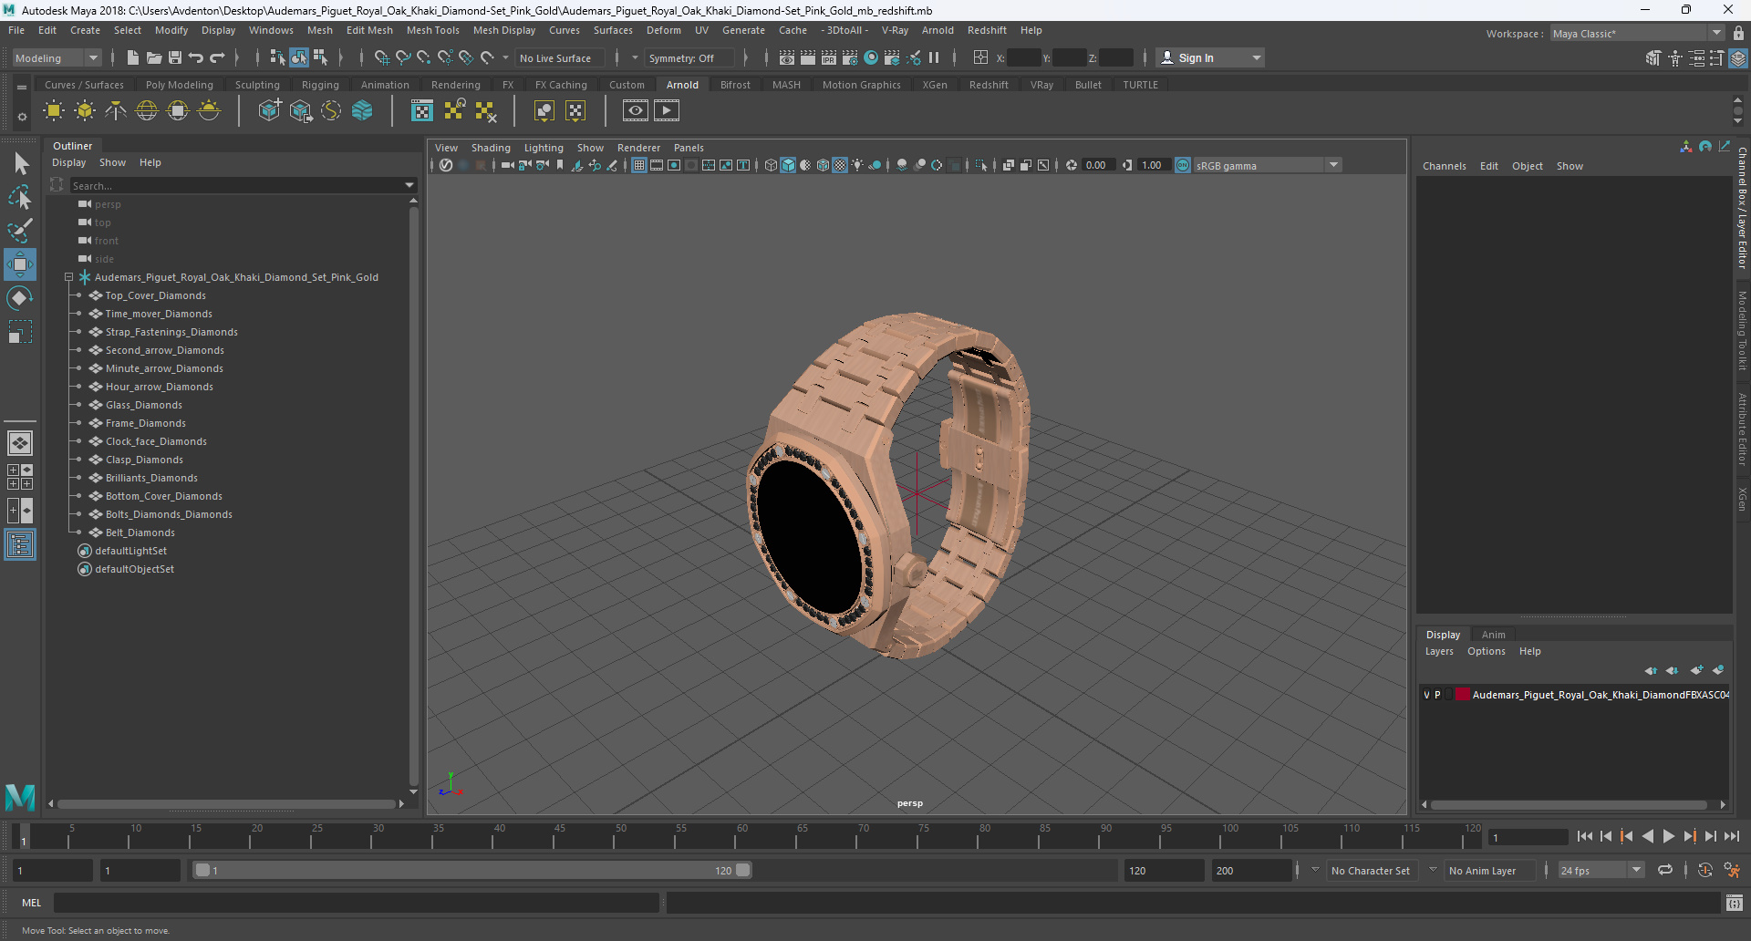Open layer editor Options menu
The height and width of the screenshot is (941, 1751).
point(1487,651)
